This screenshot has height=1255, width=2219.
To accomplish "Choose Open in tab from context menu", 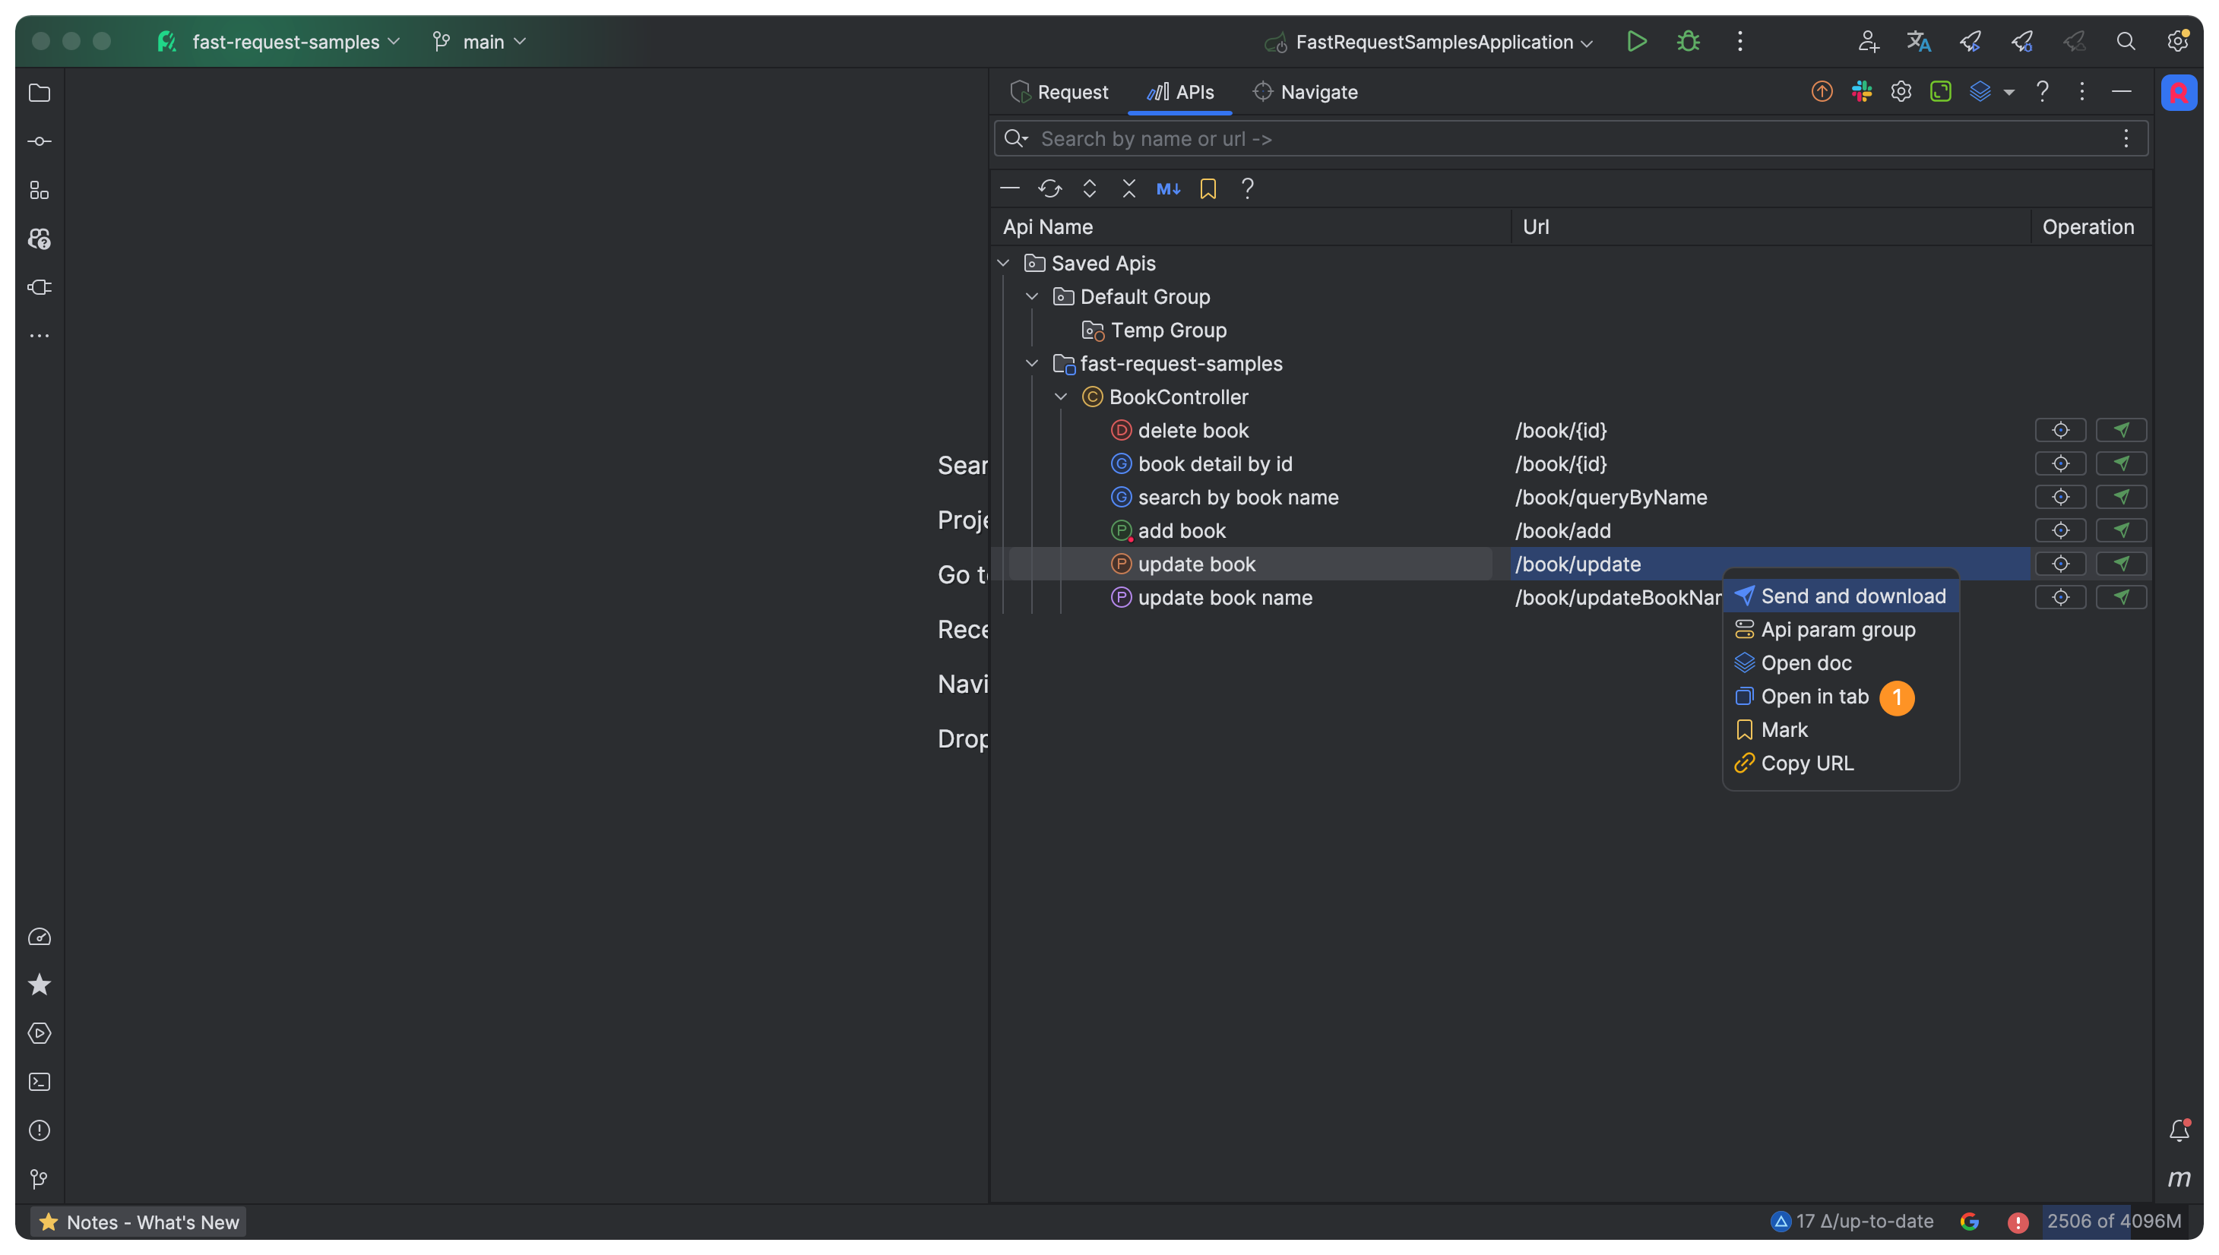I will point(1814,697).
